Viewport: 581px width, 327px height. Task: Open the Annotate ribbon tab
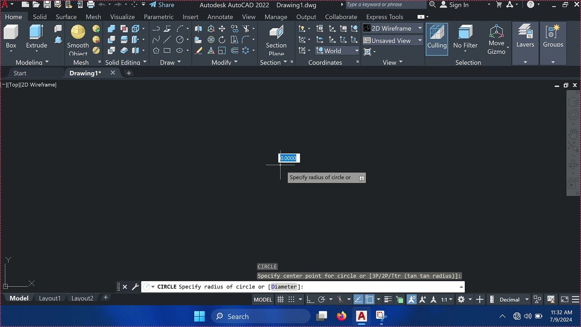pos(220,17)
